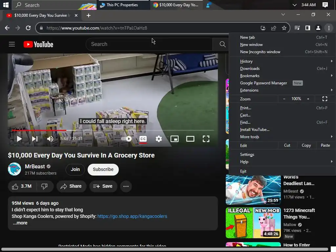Screen dimensions: 336x252
Task: Increase zoom with plus button
Action: pos(308,99)
